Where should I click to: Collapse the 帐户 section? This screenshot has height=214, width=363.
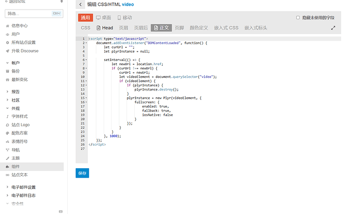pos(7,63)
